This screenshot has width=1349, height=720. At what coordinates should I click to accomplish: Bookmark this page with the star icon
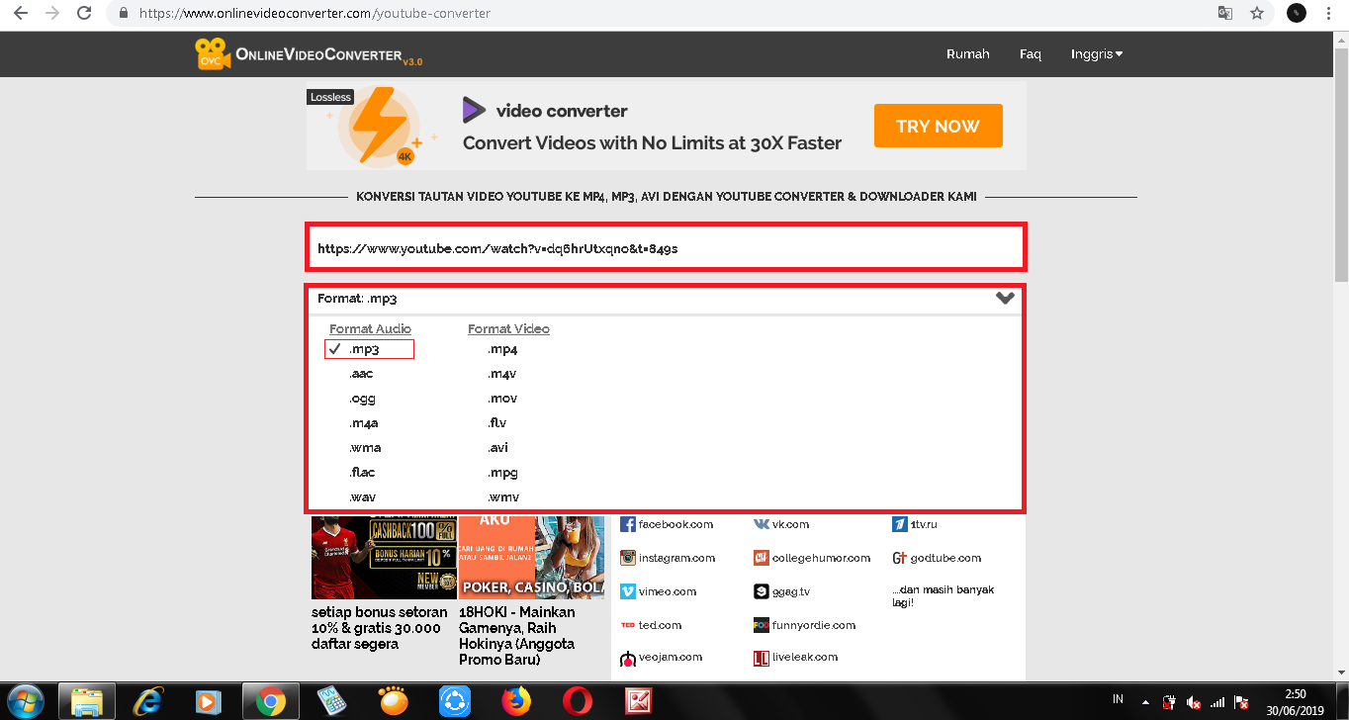click(1257, 14)
